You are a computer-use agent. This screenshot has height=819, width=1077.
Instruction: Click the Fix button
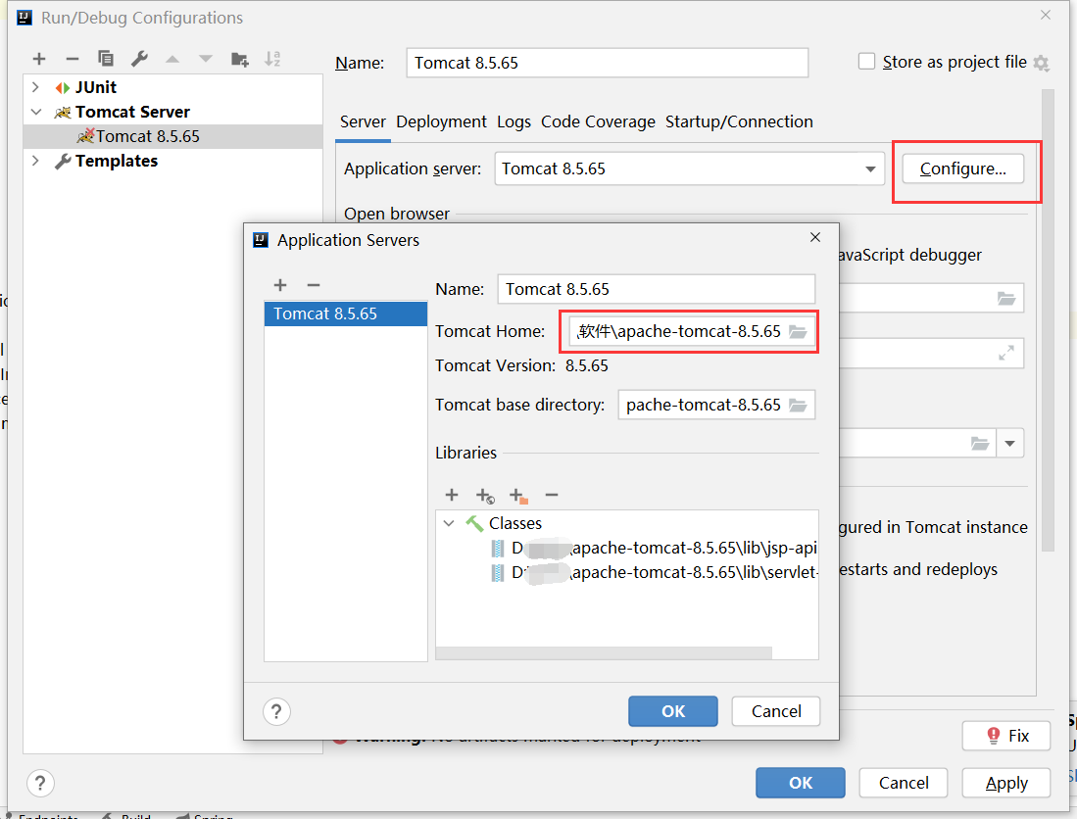[x=1006, y=736]
